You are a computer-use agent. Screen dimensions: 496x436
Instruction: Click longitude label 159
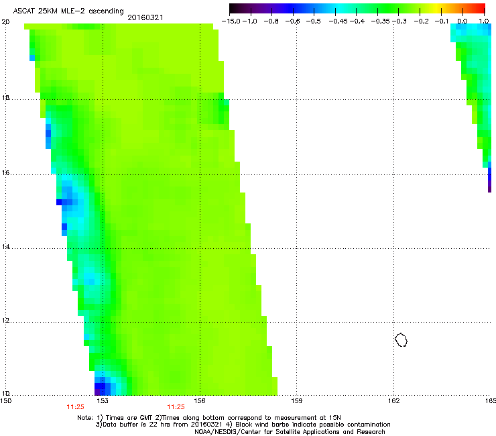(x=296, y=401)
